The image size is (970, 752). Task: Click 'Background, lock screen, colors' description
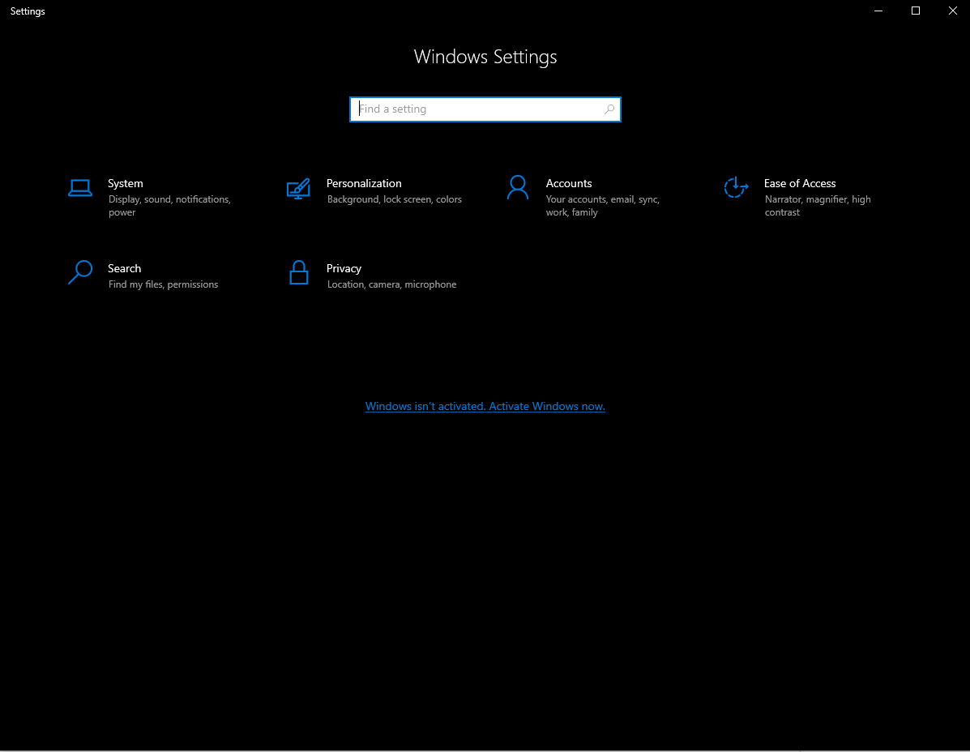pyautogui.click(x=395, y=199)
